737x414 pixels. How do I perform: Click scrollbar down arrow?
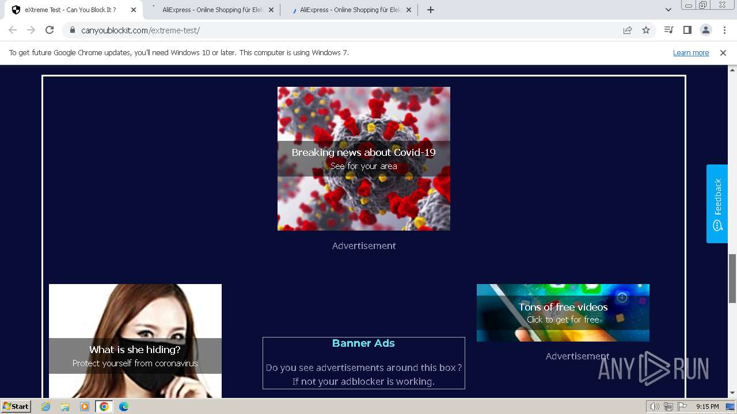point(732,393)
